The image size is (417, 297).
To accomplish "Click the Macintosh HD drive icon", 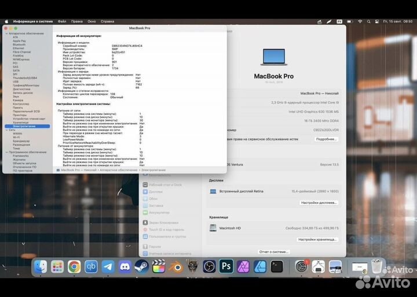I will (213, 228).
